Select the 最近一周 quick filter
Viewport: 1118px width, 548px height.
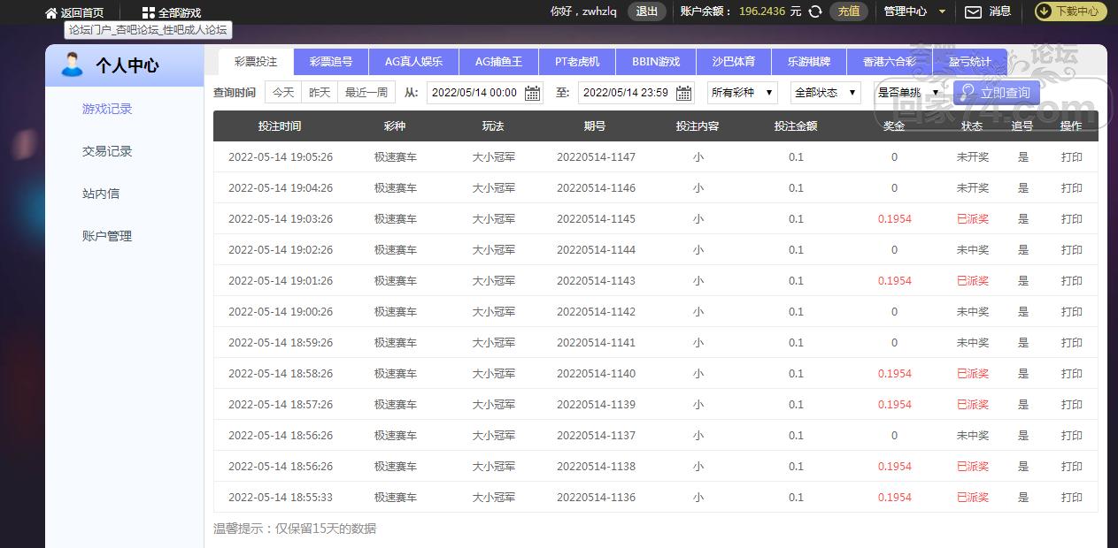point(366,93)
